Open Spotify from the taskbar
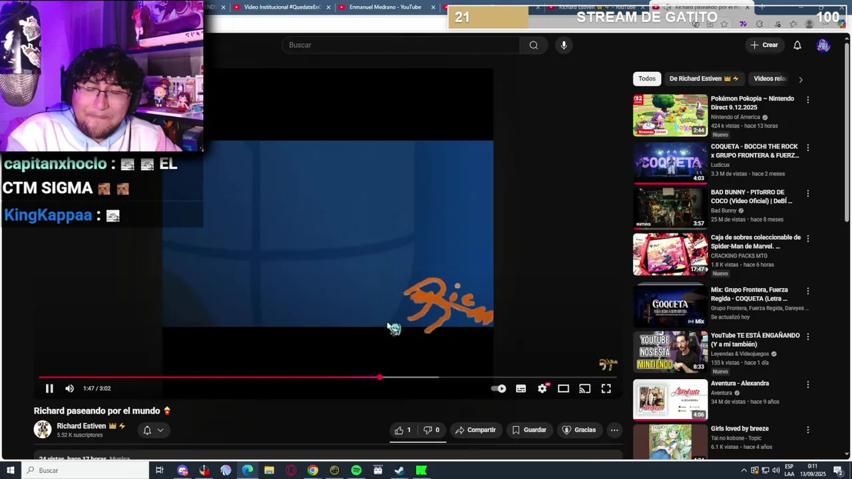The width and height of the screenshot is (852, 479). coord(356,470)
